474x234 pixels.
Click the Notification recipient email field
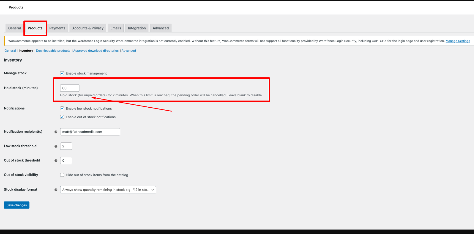(90, 132)
